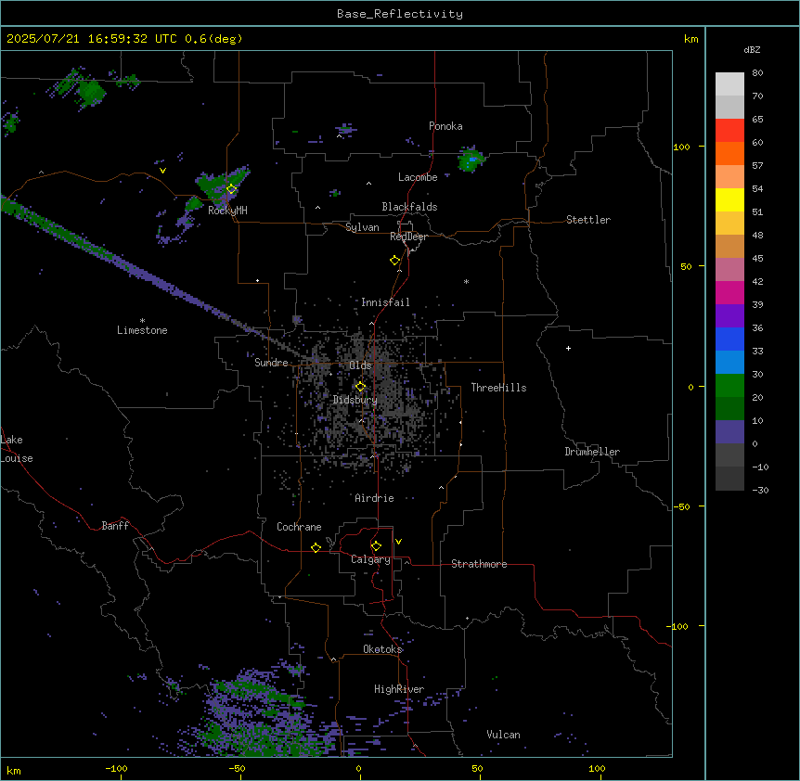Click the Blackfalds city label

coord(409,207)
